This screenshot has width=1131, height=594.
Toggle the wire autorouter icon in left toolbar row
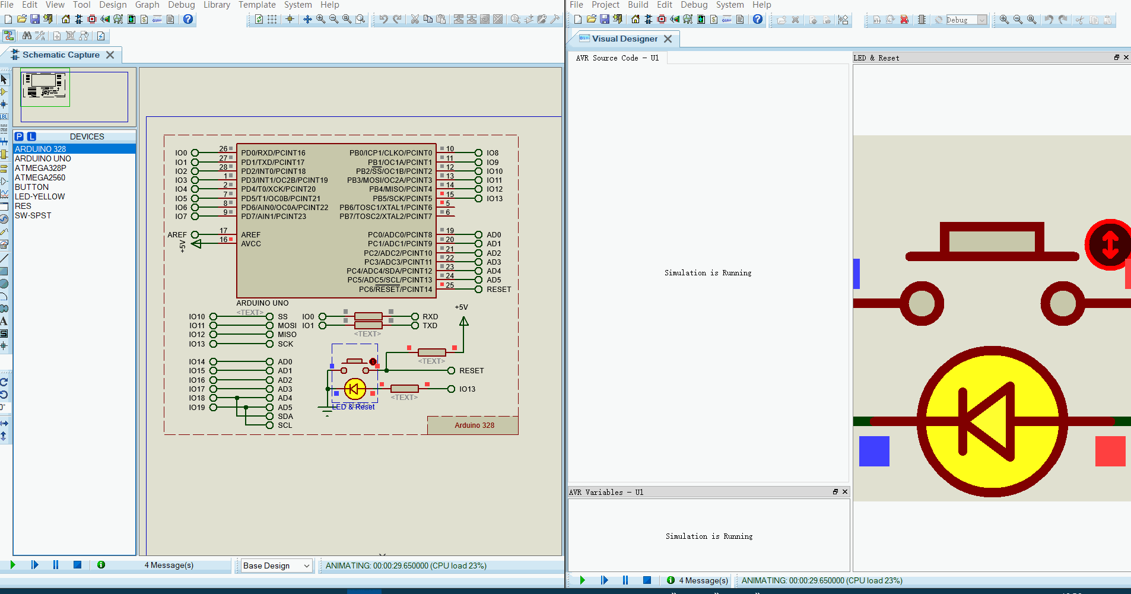tap(9, 36)
